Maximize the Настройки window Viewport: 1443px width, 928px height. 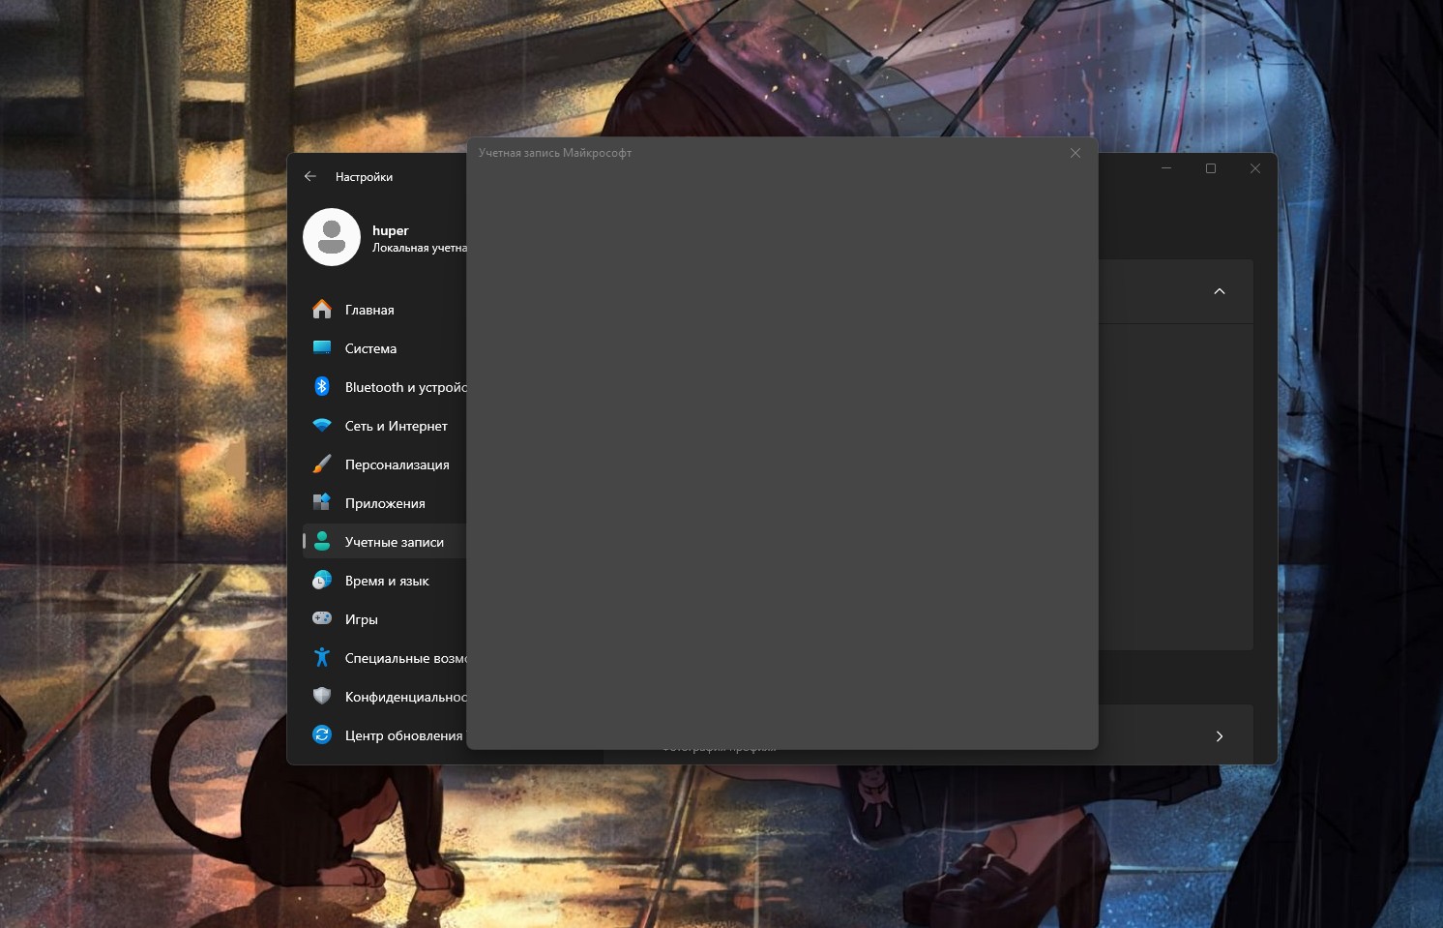(x=1211, y=168)
